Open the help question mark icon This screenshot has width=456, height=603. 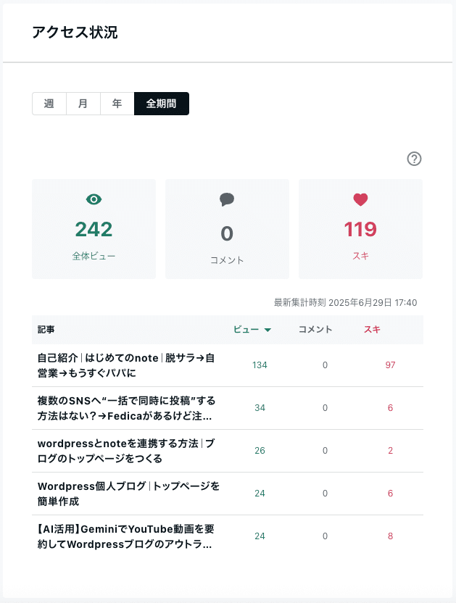click(x=413, y=159)
